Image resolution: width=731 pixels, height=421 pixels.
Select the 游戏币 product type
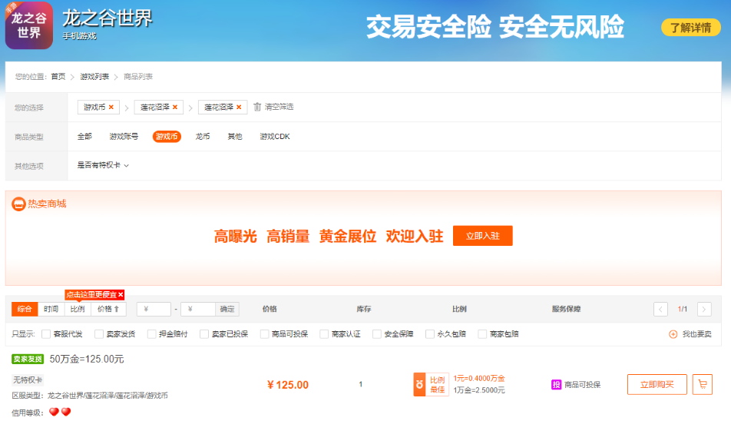pos(167,137)
